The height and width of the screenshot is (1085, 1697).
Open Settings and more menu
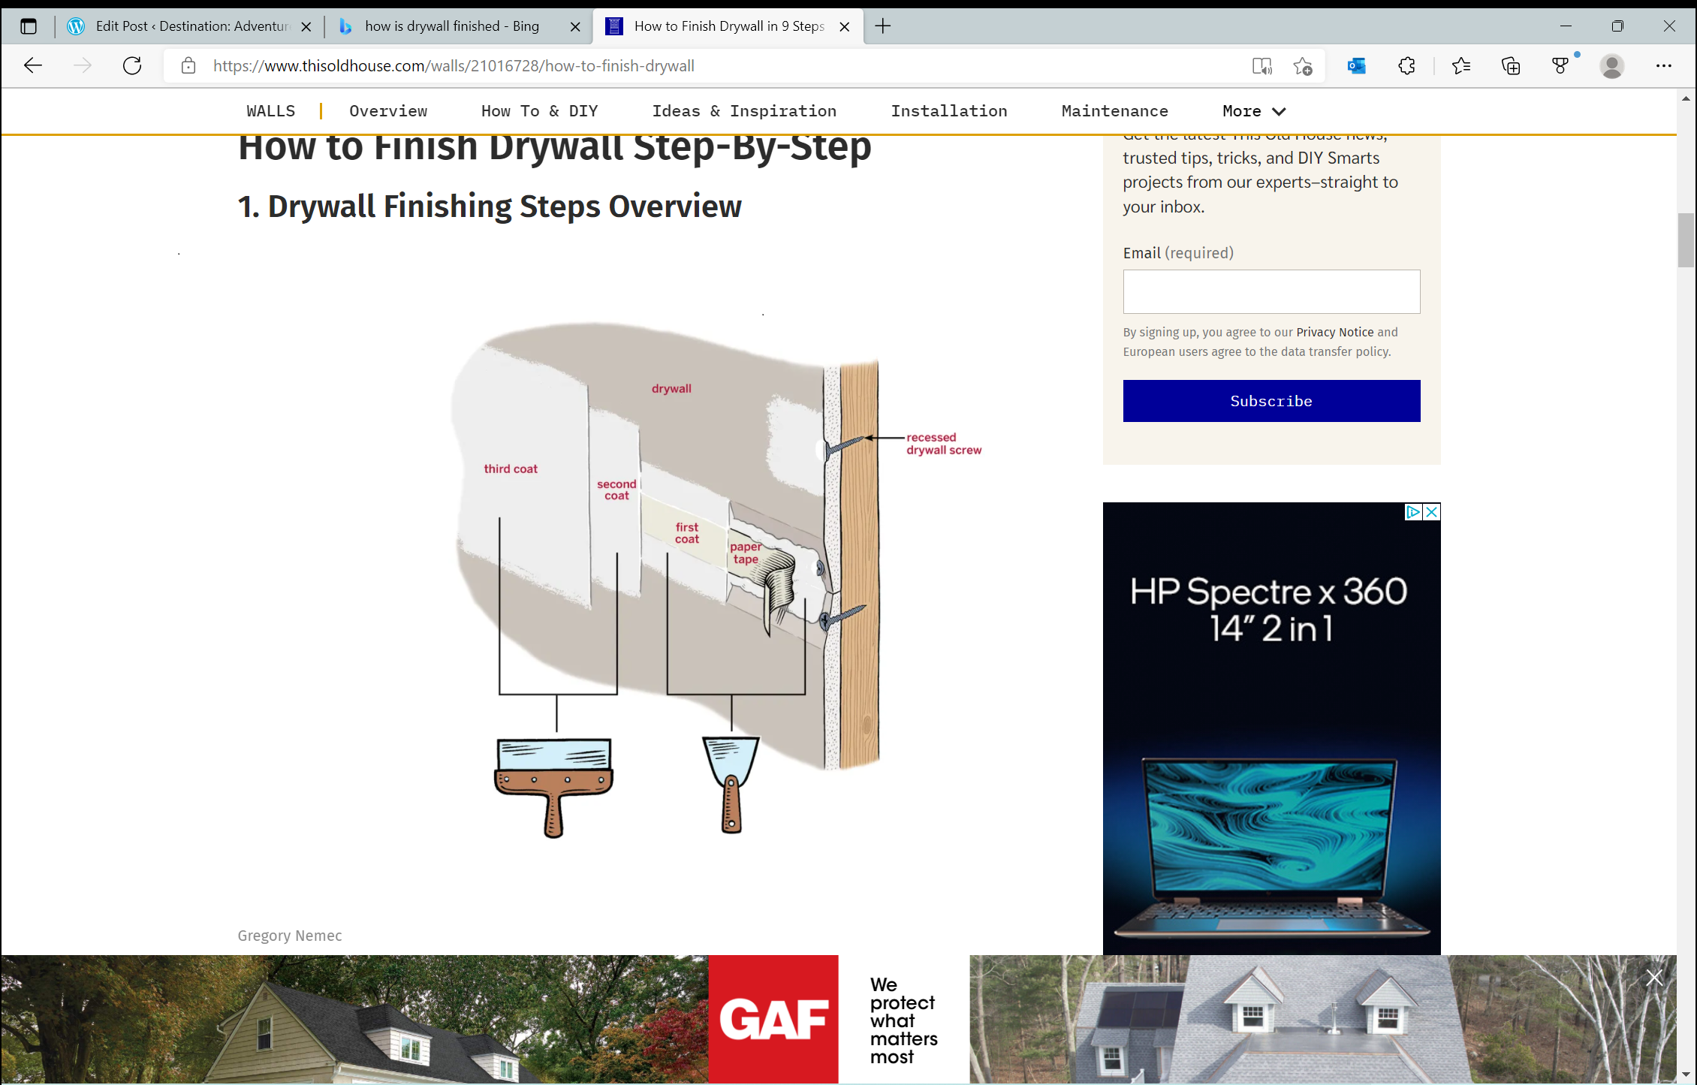coord(1663,66)
